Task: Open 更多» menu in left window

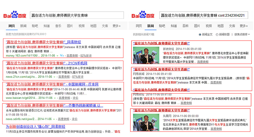Action: pyautogui.click(x=116, y=26)
